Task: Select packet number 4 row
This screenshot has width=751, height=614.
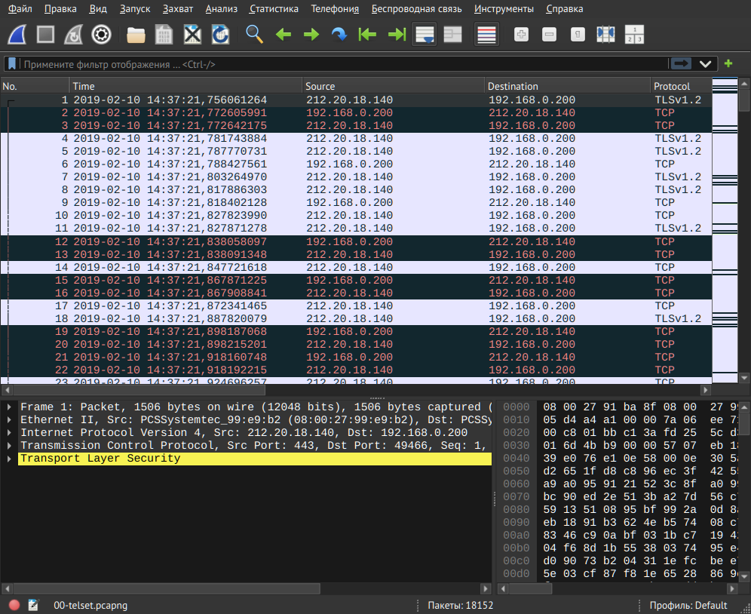Action: pyautogui.click(x=356, y=139)
